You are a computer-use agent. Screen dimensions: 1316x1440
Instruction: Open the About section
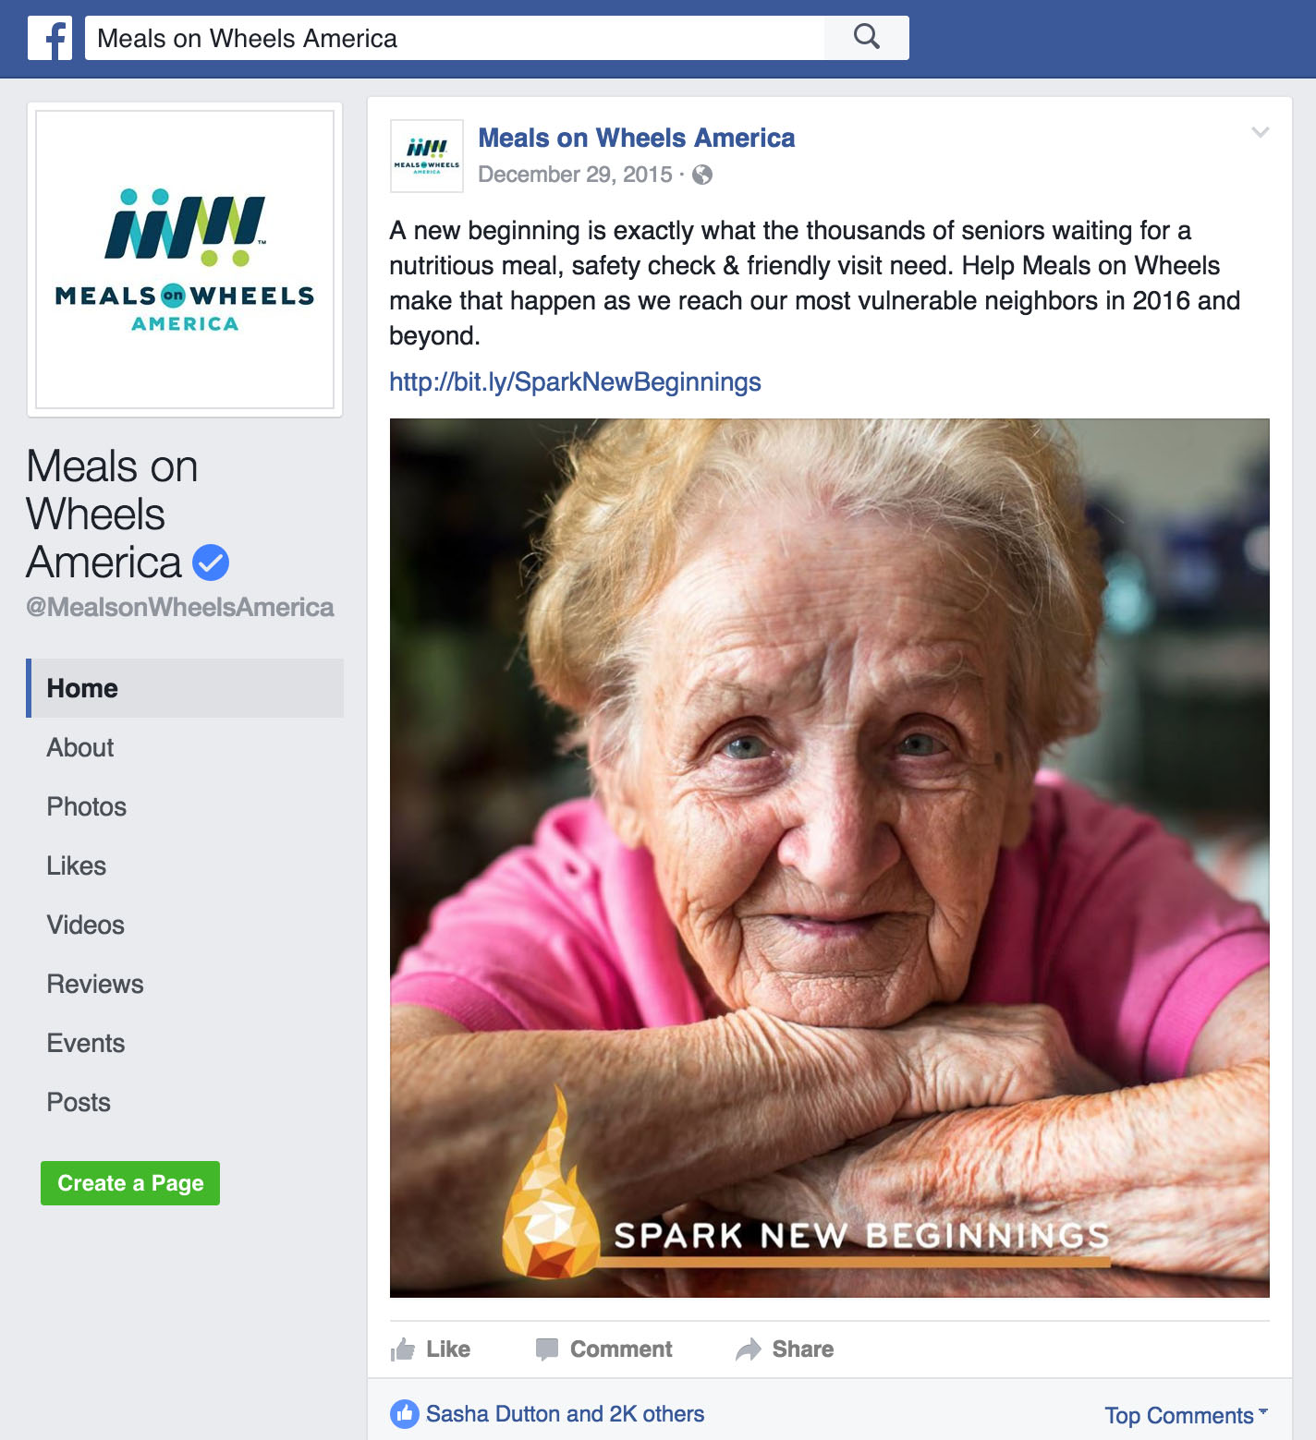tap(80, 747)
